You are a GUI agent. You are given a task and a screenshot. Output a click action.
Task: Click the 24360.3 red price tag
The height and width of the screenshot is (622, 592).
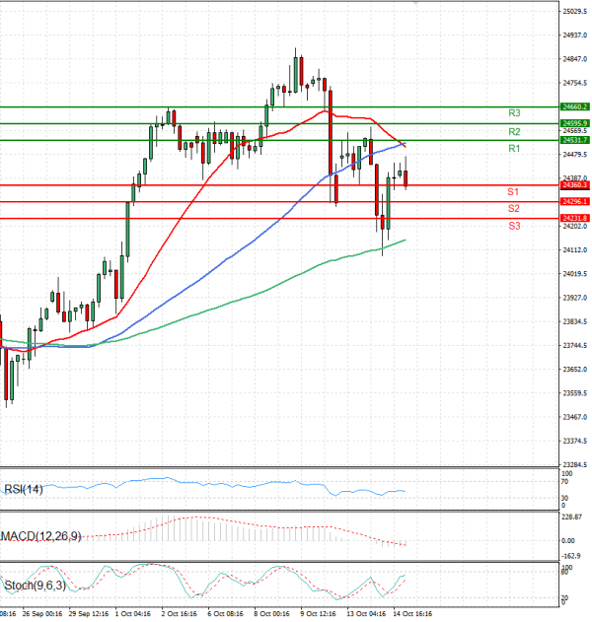pos(573,185)
